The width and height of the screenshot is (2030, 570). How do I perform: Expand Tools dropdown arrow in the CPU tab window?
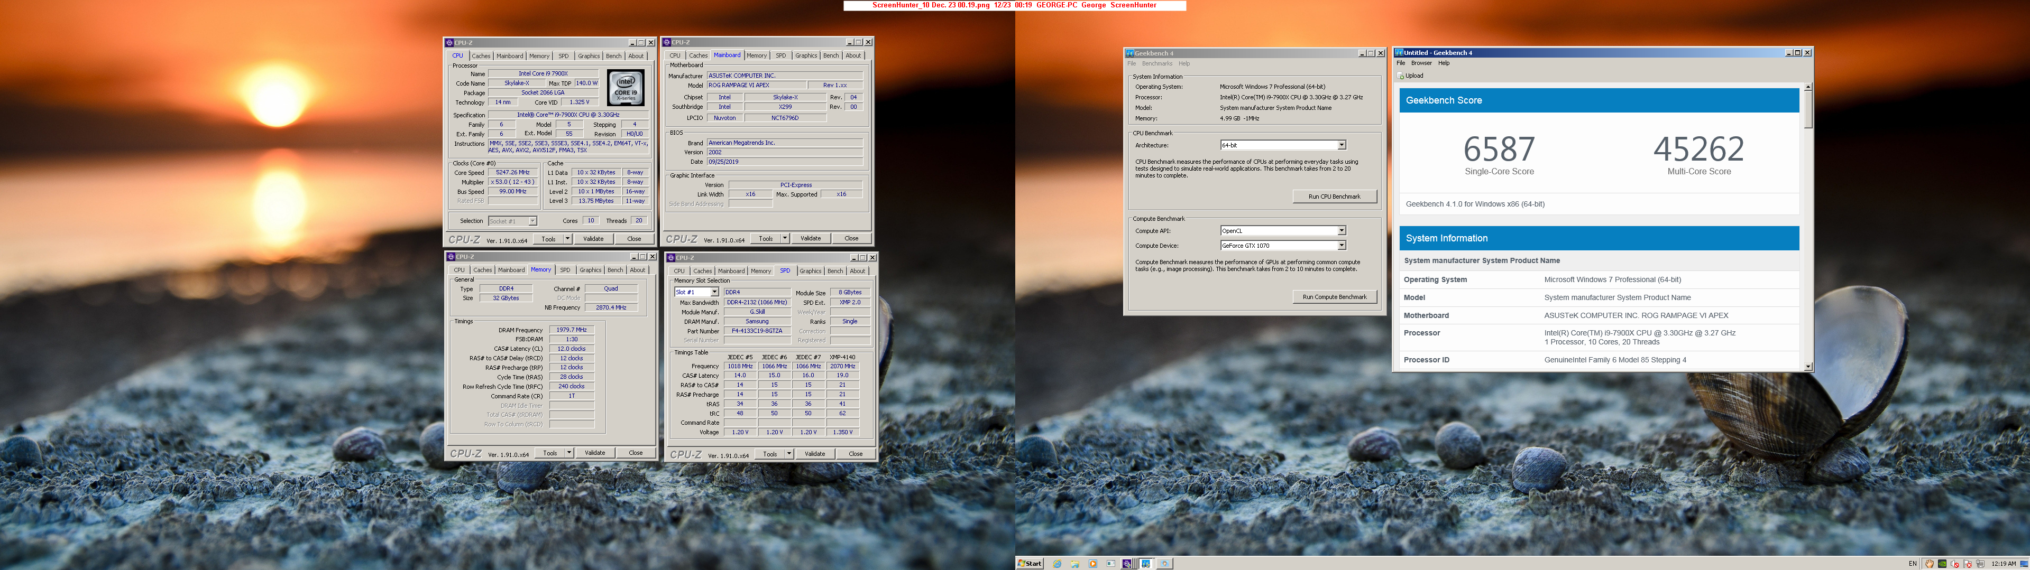point(567,239)
